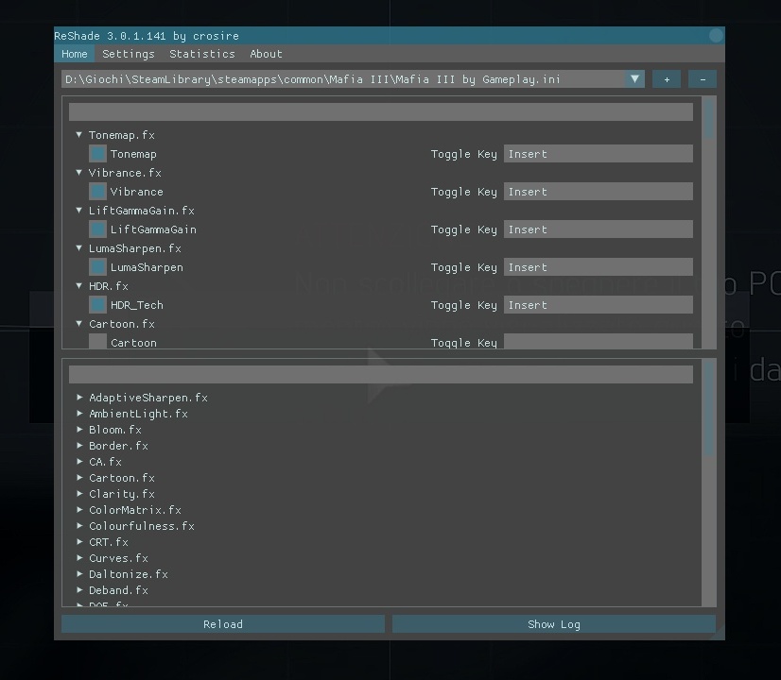Expand Clarity.fx settings
The image size is (781, 680).
pos(79,494)
